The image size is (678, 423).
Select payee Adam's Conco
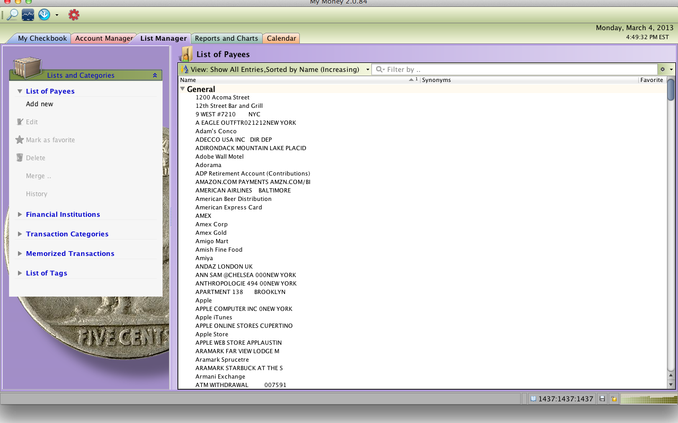pos(216,131)
